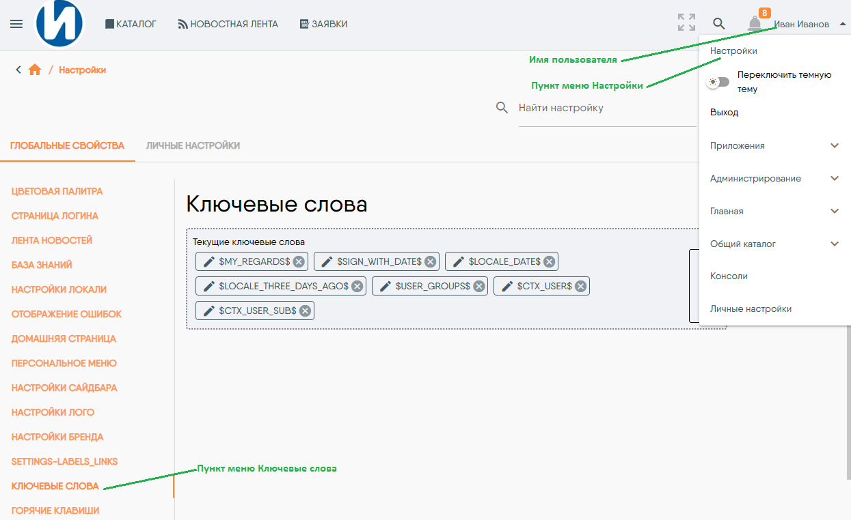Remove the $LOCALE_DATE$ keyword
This screenshot has width=851, height=520.
pos(550,261)
